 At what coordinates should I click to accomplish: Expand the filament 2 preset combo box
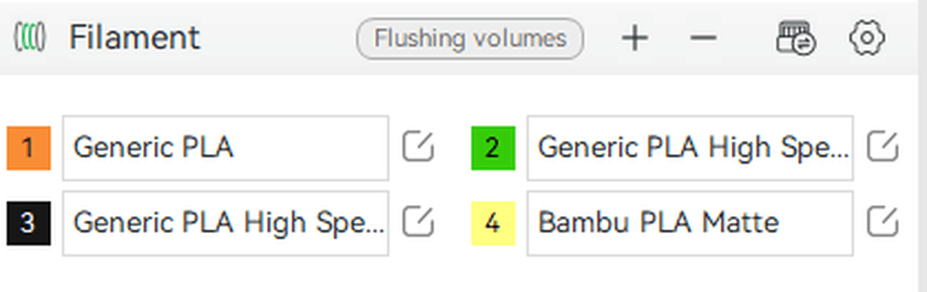point(689,148)
